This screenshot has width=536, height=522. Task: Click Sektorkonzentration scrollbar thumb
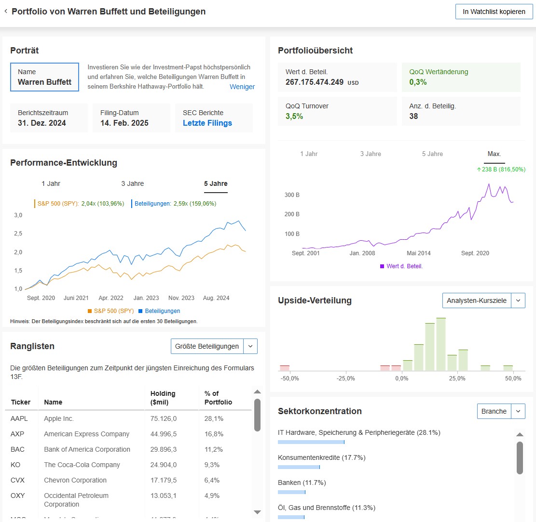tap(520, 458)
